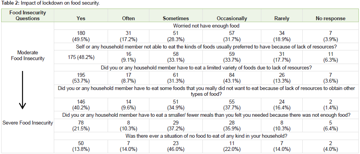Click the smaller/fewer meals question row
Viewport: 360px width, 154px height.
coord(206,116)
